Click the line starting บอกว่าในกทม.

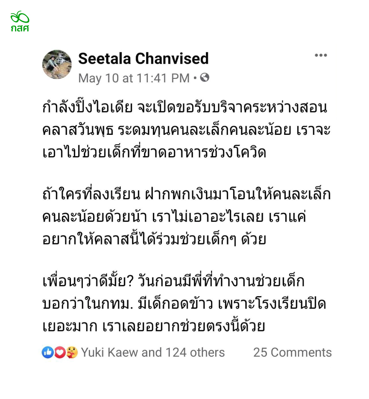click(x=184, y=303)
